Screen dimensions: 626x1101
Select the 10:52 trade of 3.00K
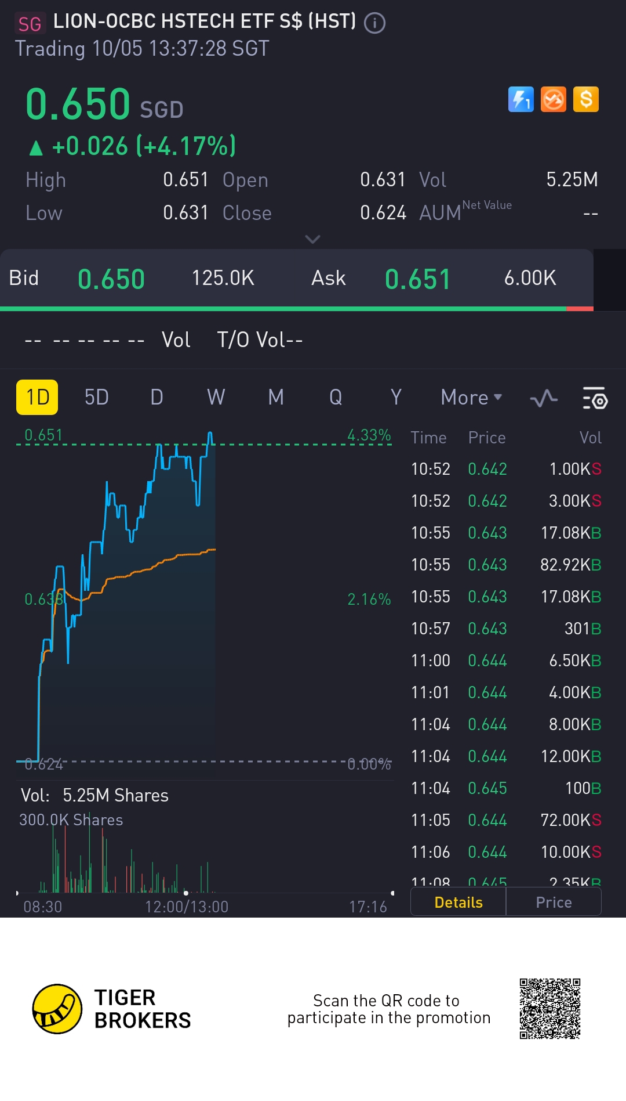pyautogui.click(x=506, y=501)
